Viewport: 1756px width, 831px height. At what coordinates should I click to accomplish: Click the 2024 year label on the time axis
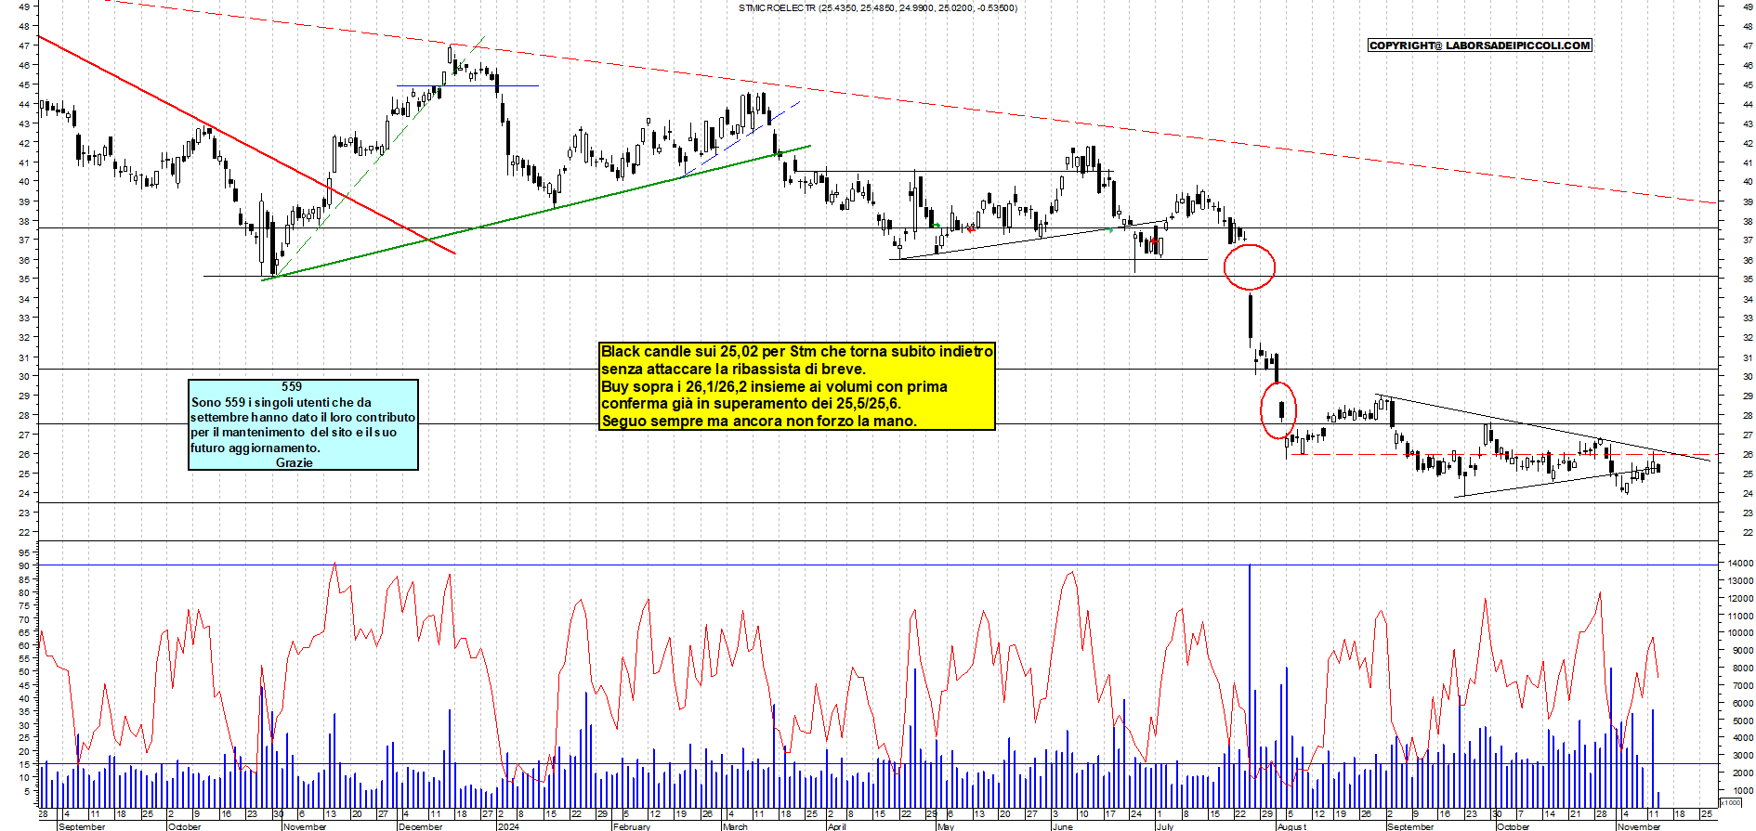(x=508, y=826)
